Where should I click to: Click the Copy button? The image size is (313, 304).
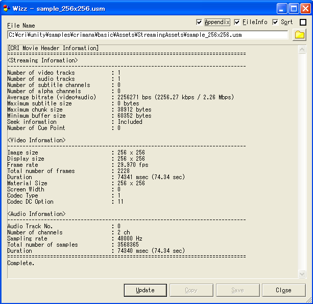click(191, 290)
